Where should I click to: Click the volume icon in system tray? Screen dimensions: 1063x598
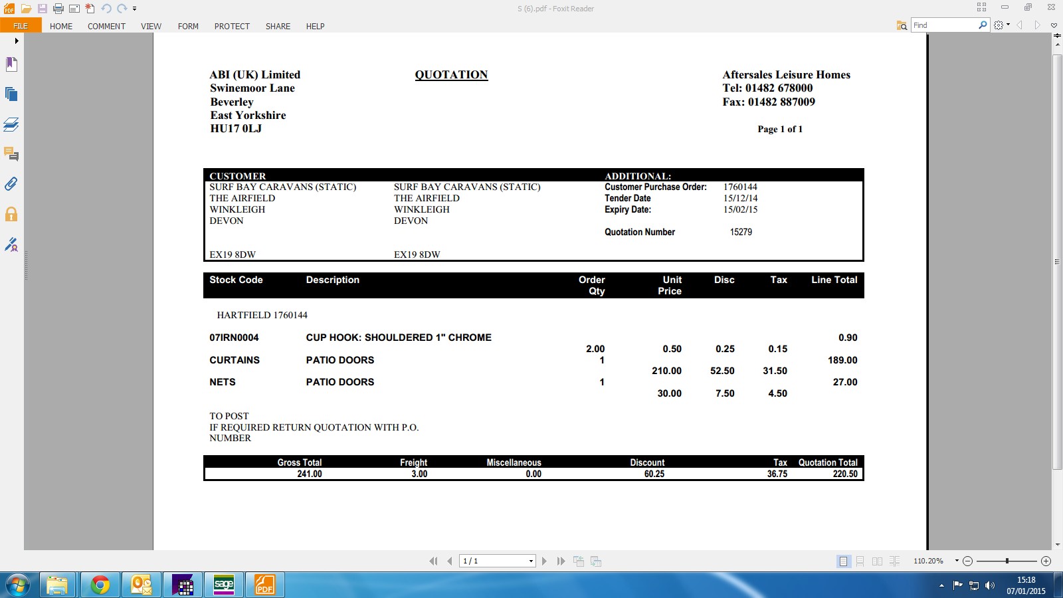(x=990, y=585)
